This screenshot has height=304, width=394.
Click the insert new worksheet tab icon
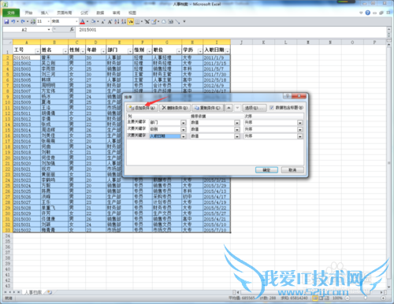(x=50, y=292)
